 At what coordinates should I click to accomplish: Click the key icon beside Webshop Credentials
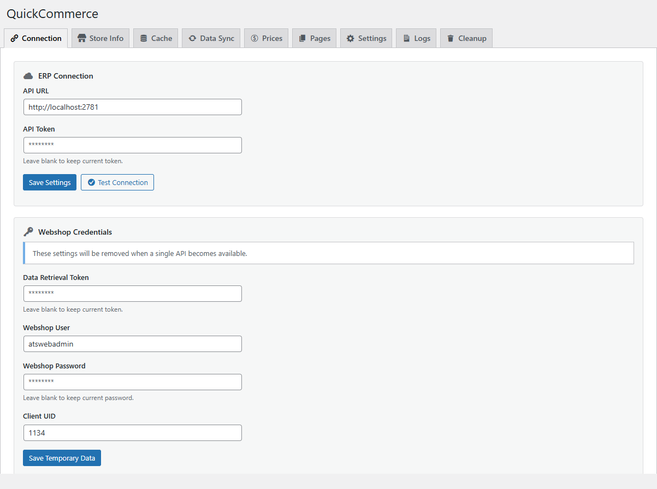coord(28,232)
